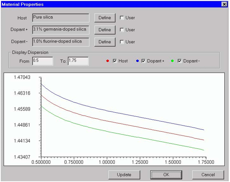
Task: Click the From wavelength input field
Action: pos(42,61)
